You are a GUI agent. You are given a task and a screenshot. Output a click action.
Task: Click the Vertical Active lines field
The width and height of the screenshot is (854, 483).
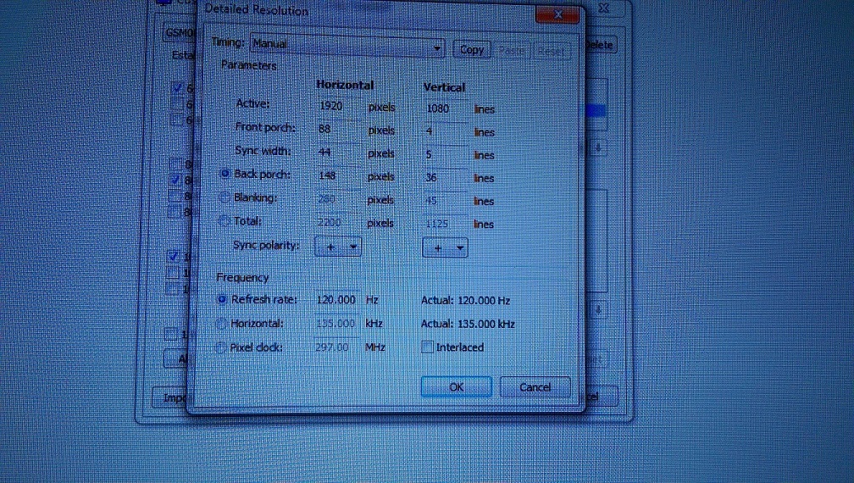tap(444, 108)
